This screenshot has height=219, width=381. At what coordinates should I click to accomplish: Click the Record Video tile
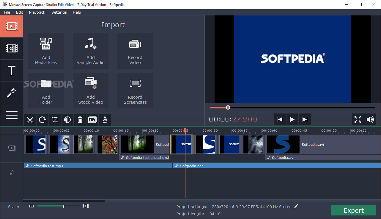click(x=135, y=51)
